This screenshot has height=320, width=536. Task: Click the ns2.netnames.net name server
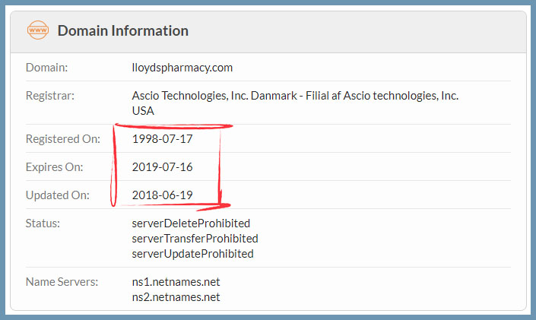click(176, 297)
